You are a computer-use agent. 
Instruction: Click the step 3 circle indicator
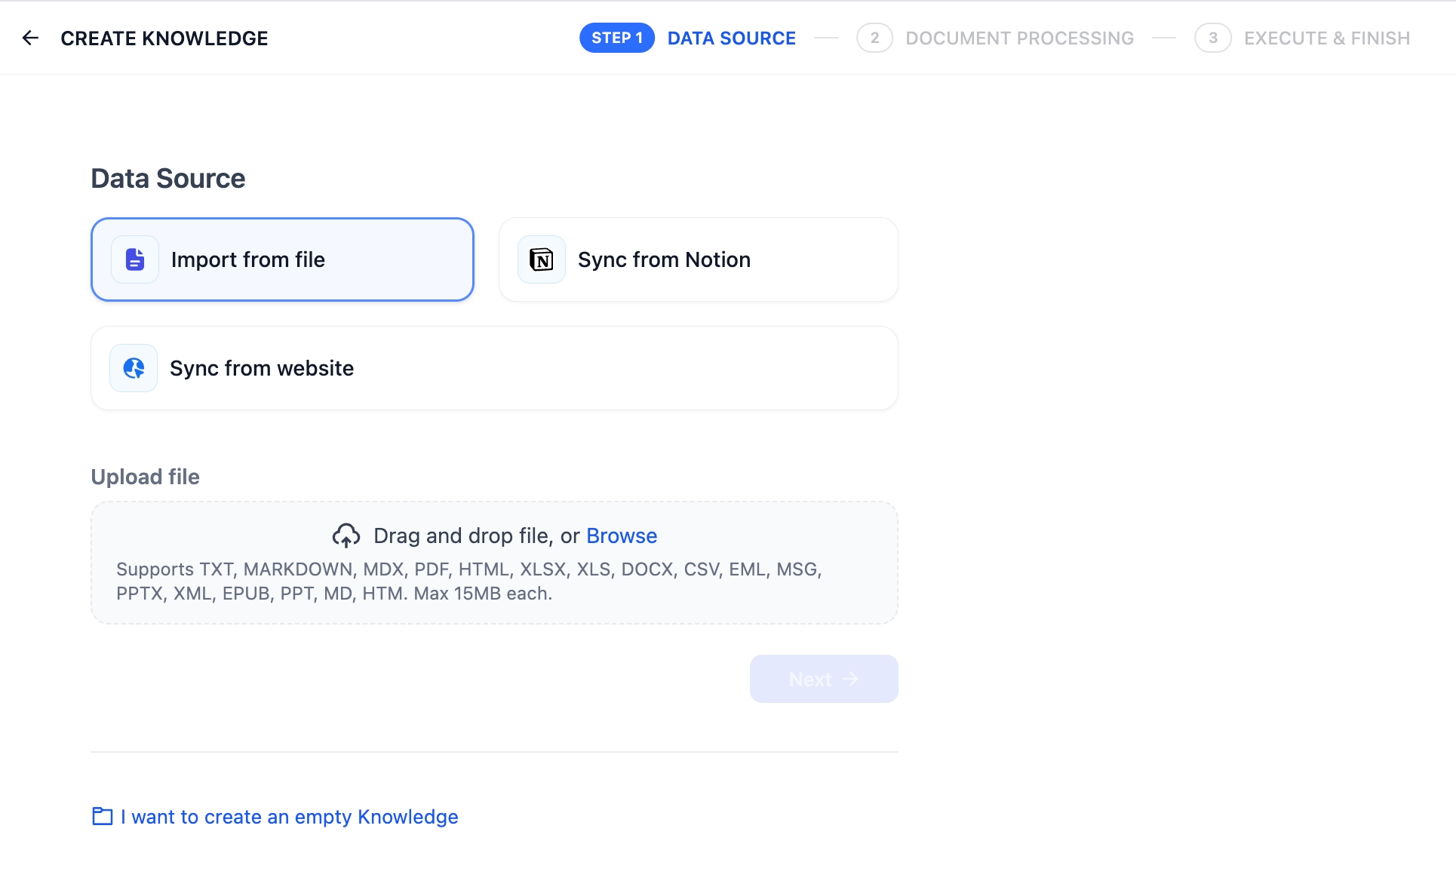[x=1212, y=38]
